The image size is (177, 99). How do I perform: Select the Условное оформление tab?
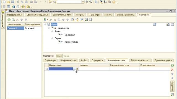point(117,61)
